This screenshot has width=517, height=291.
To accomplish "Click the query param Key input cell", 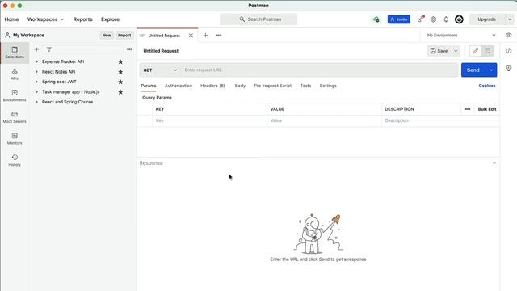I will coord(210,120).
